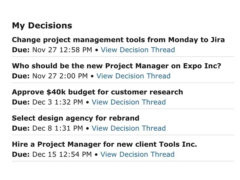Open decision thread for the Jira tools change
This screenshot has height=180, width=240.
[138, 50]
